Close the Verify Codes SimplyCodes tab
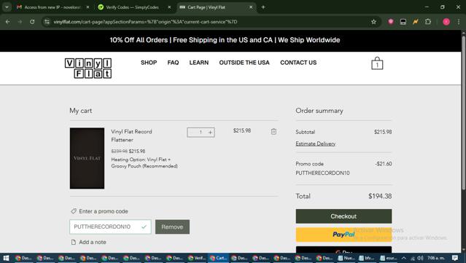The image size is (466, 263). pyautogui.click(x=169, y=7)
